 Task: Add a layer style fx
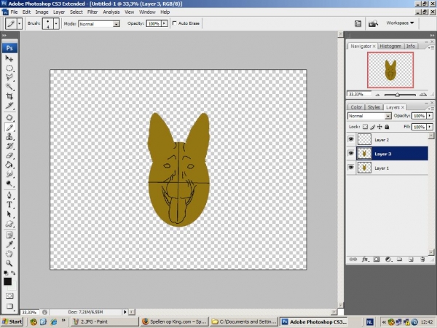(365, 259)
